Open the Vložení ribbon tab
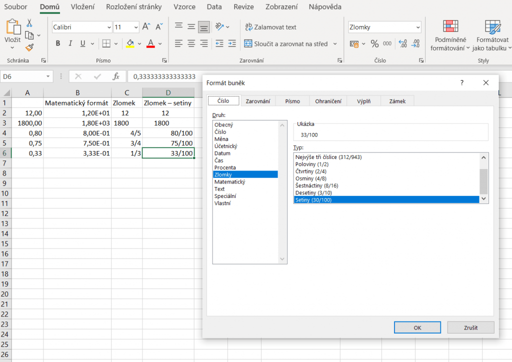 coord(83,6)
